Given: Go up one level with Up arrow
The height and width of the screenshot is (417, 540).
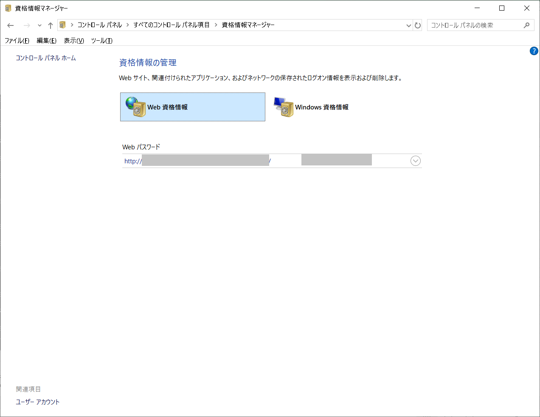Looking at the screenshot, I should [50, 25].
